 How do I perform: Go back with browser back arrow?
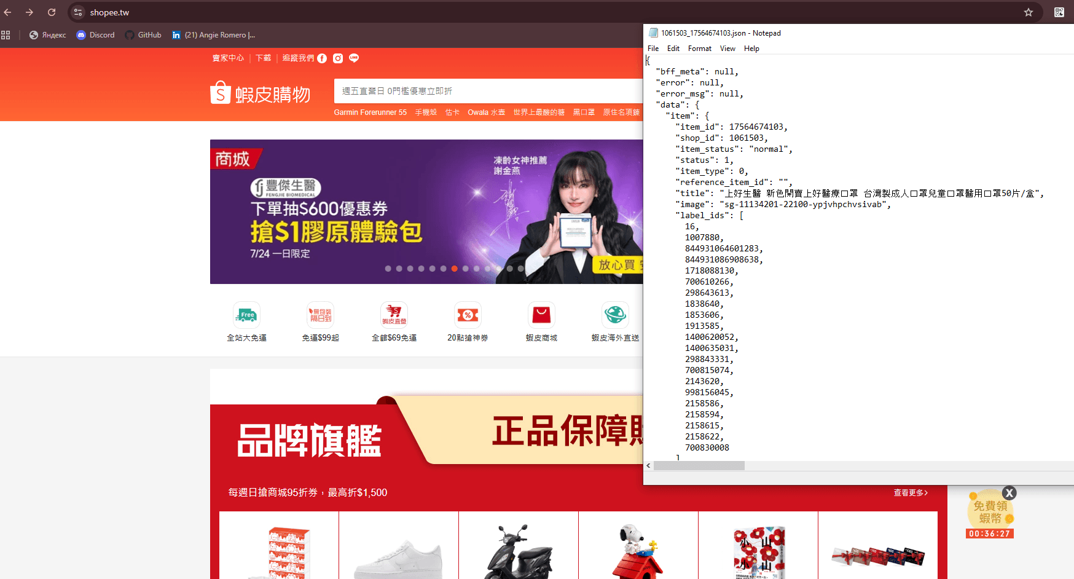coord(7,12)
